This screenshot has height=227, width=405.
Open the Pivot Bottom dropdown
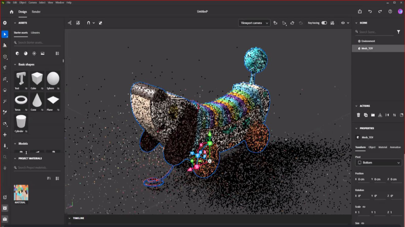click(x=378, y=162)
